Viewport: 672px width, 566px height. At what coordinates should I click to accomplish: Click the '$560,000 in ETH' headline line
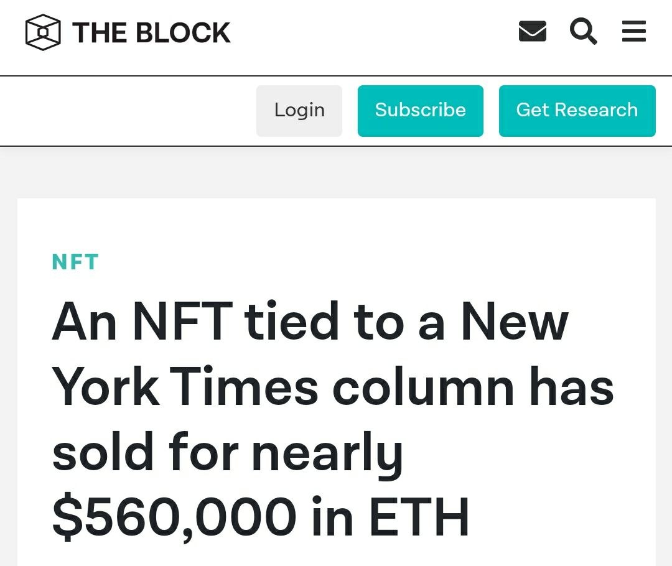(261, 517)
